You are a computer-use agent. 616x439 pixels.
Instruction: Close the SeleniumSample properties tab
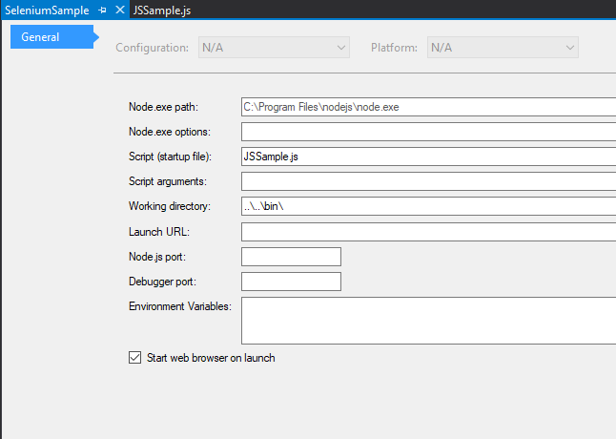coord(118,10)
